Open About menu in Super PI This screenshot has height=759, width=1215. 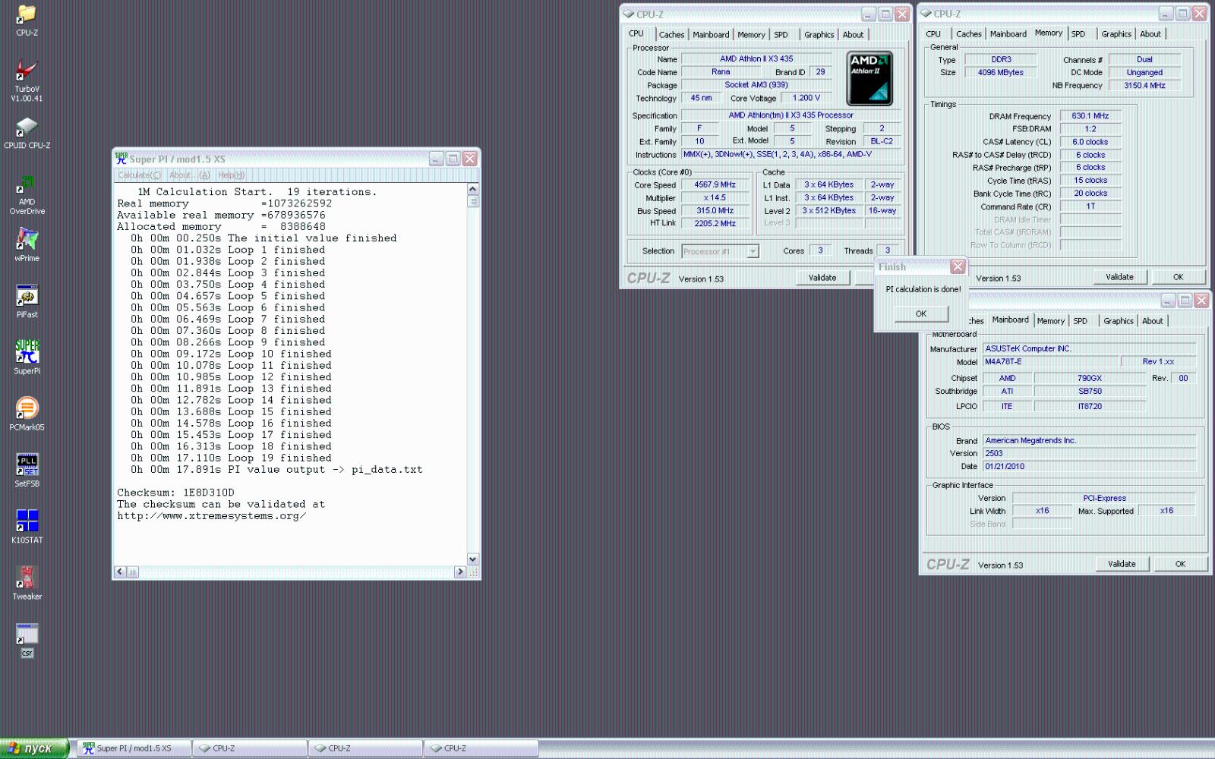click(189, 175)
